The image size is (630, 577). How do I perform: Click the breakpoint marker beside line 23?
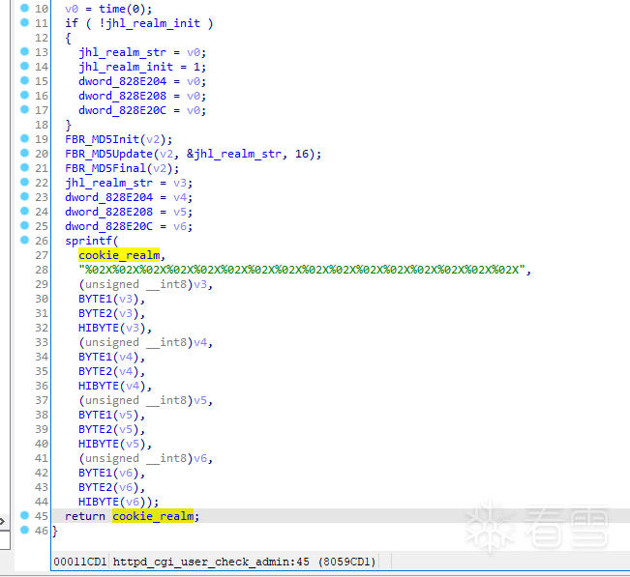click(x=24, y=196)
